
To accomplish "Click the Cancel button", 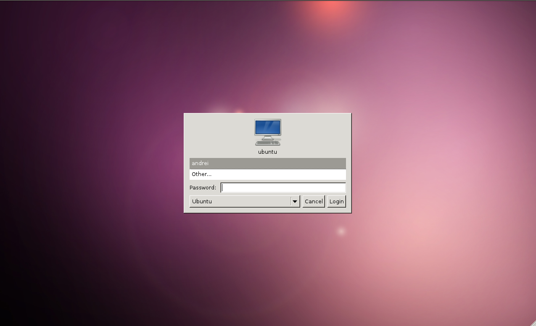I will [314, 201].
